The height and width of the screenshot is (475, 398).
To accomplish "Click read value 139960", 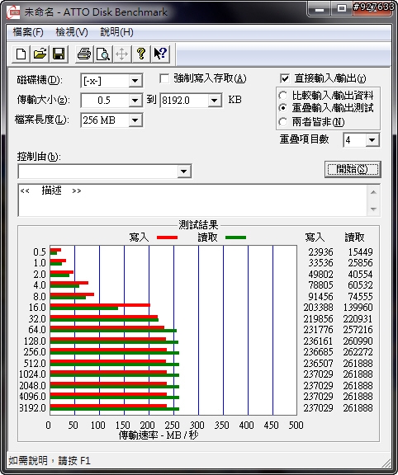I will click(x=358, y=307).
